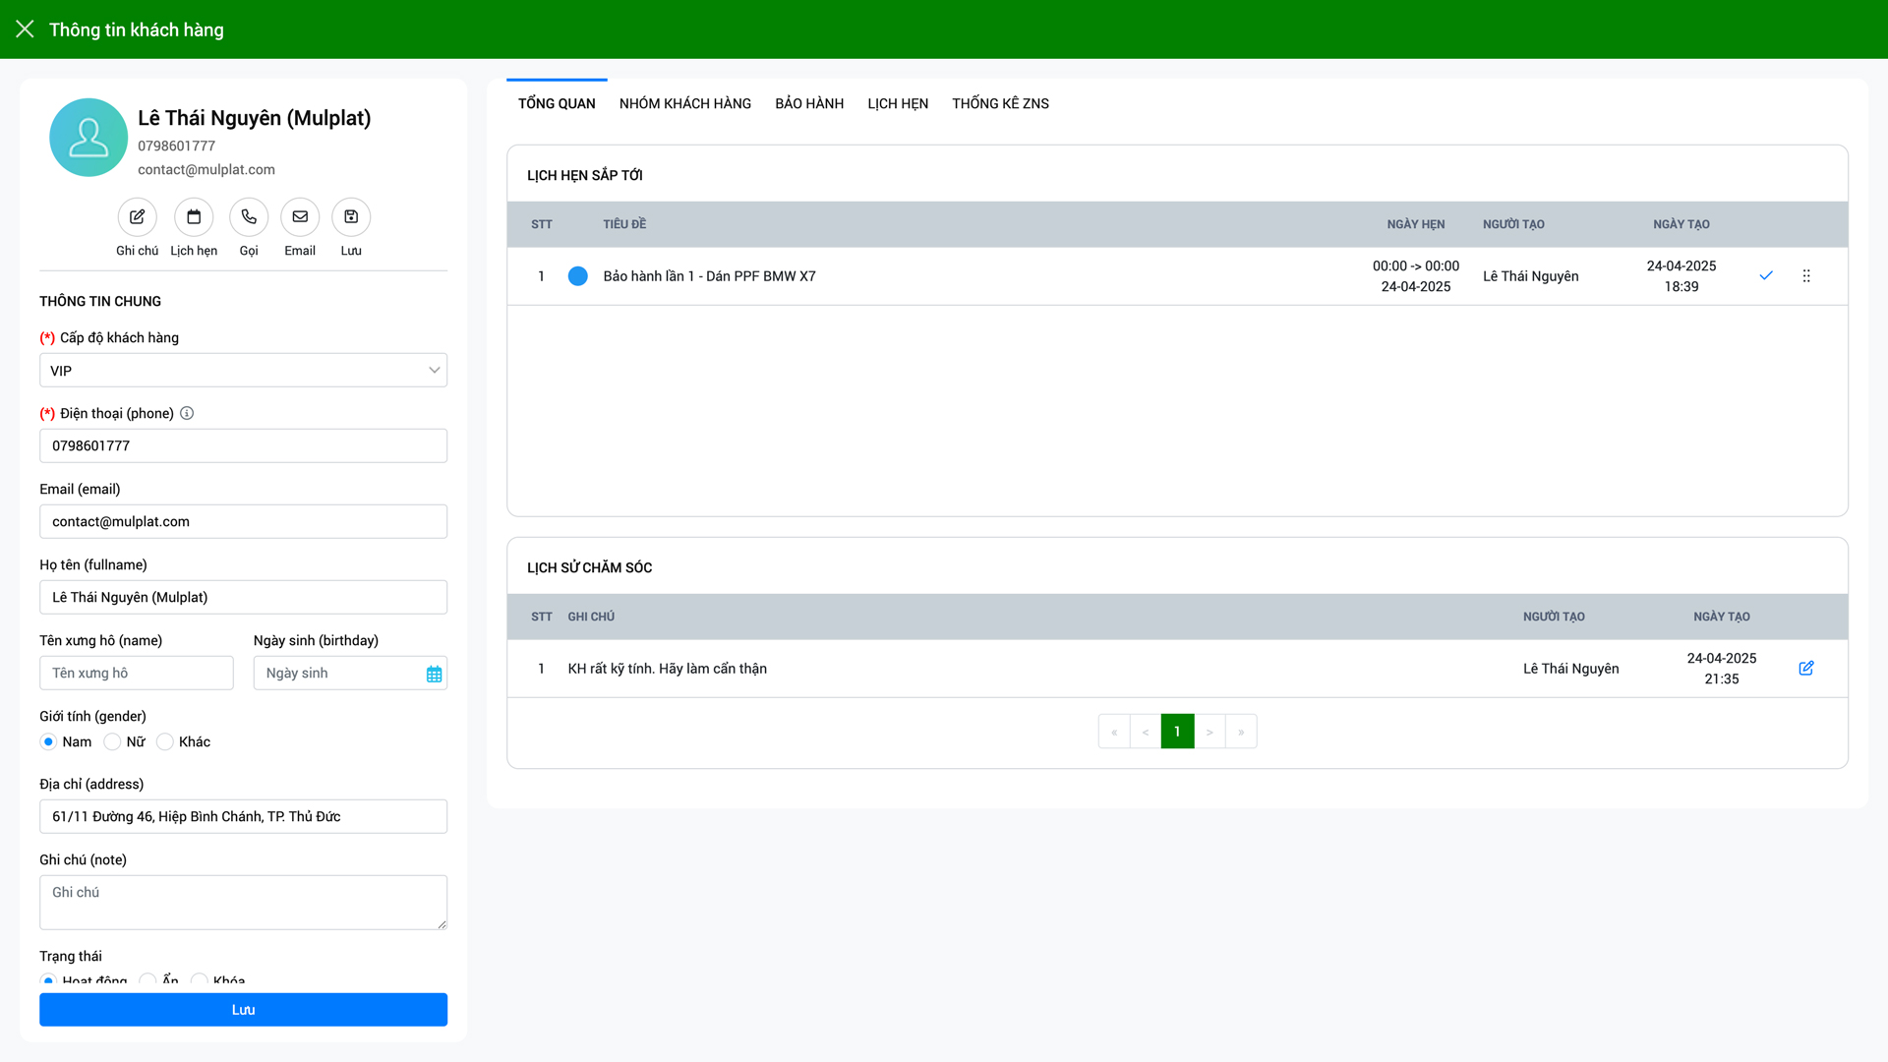Click the Ghi chú note icon
The height and width of the screenshot is (1062, 1888).
137,217
